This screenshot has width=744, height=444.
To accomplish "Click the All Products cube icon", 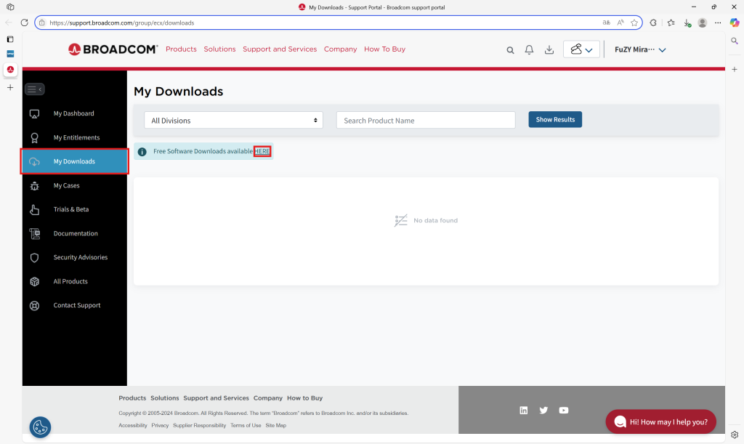I will click(35, 282).
